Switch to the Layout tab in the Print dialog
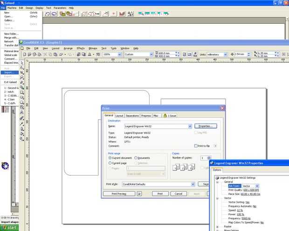Screen dimensions: 289x231 click(x=119, y=115)
